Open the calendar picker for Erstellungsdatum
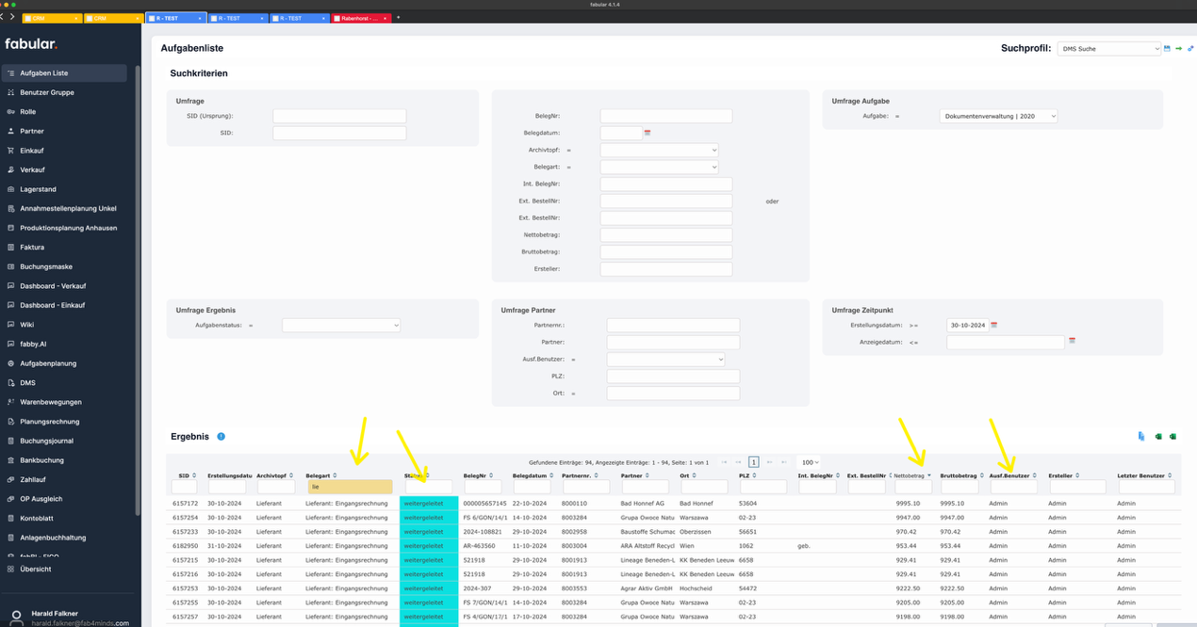1197x627 pixels. [993, 325]
